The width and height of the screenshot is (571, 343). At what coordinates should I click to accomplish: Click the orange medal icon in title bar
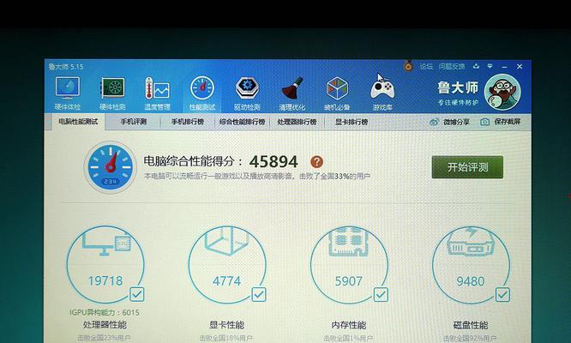point(408,66)
